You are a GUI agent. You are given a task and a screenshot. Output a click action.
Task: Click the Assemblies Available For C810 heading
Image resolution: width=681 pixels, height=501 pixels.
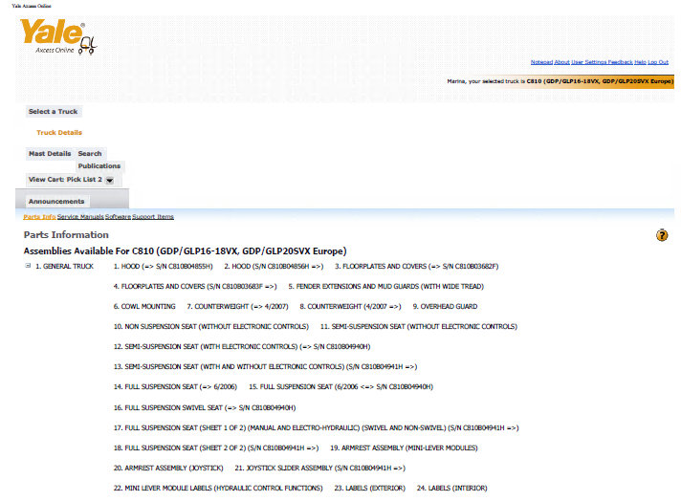tap(185, 250)
